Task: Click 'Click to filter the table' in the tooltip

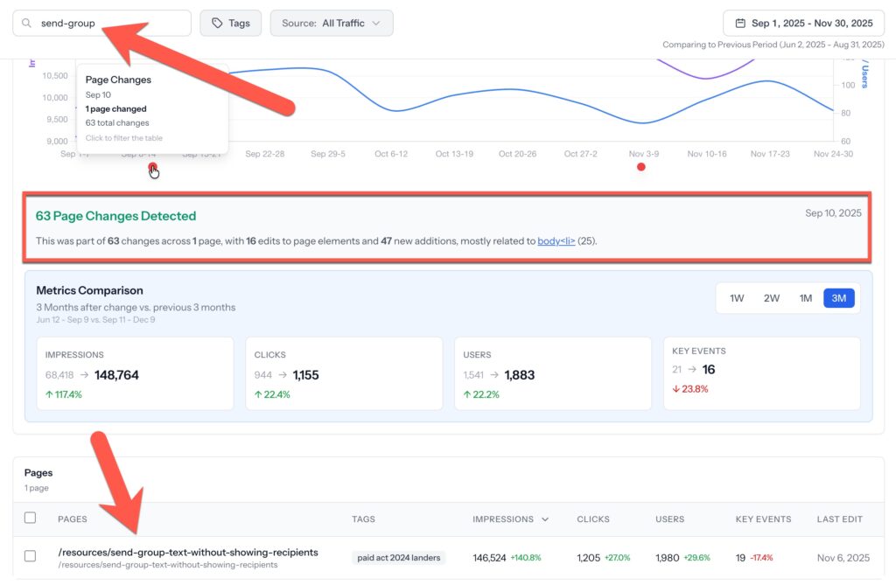Action: [x=122, y=136]
